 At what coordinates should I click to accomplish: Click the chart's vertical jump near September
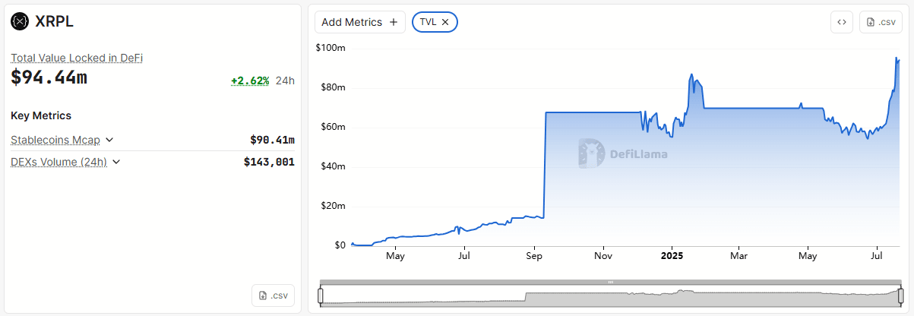tap(546, 163)
